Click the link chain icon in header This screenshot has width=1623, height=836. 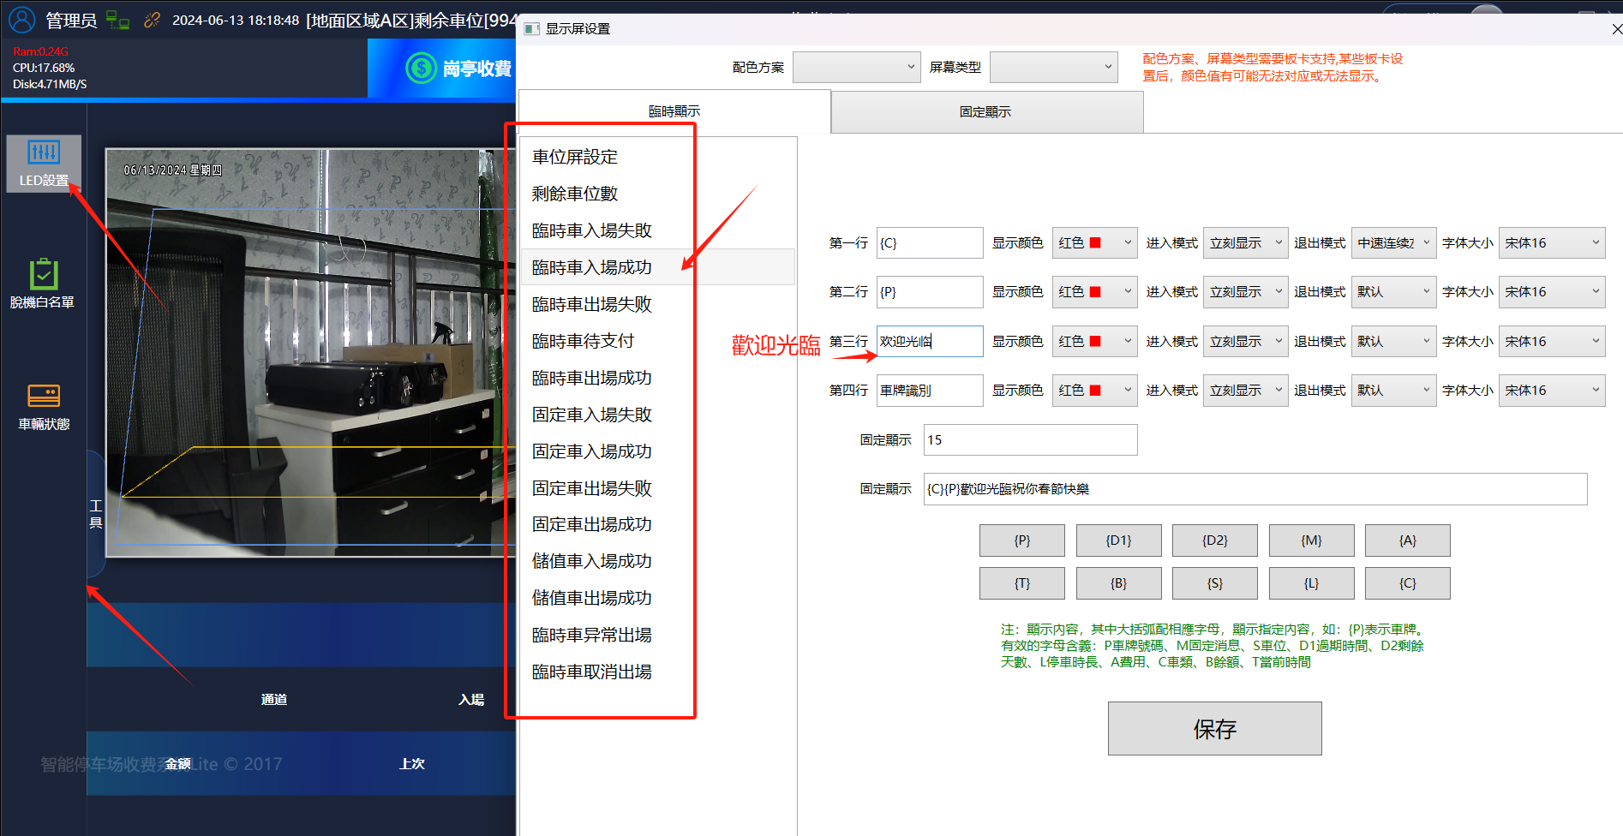pyautogui.click(x=152, y=20)
